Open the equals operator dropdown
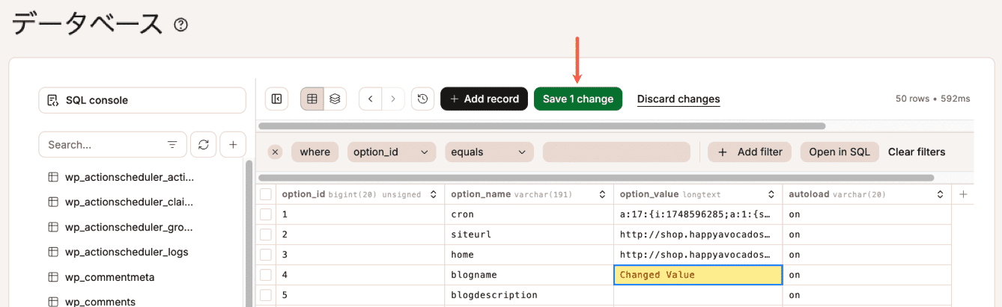 (489, 152)
